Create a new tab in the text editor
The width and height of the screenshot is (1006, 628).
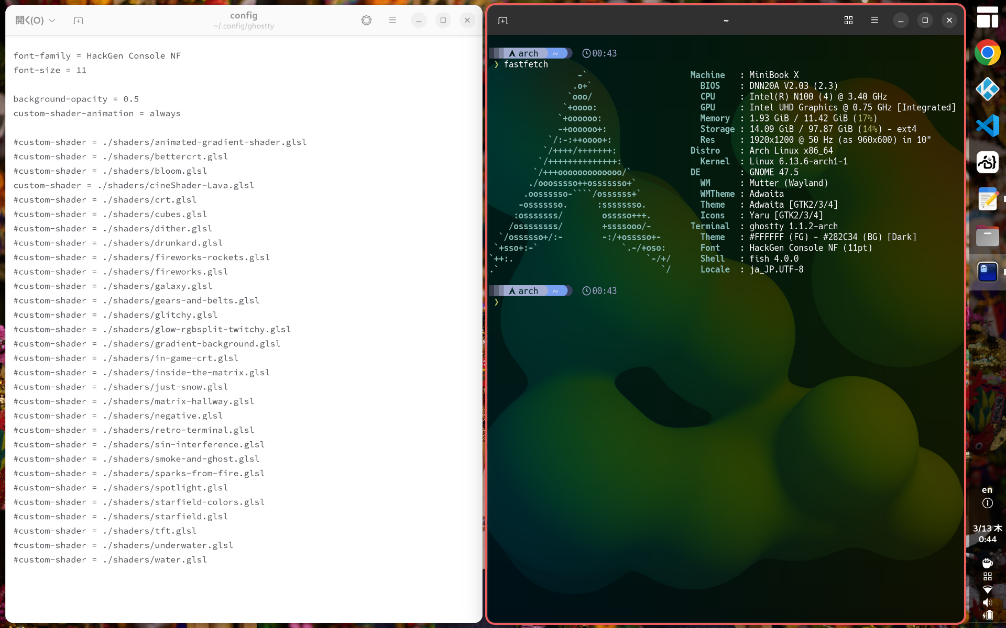tap(79, 20)
